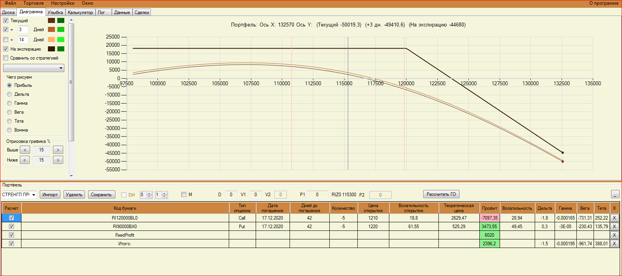
Task: Pick the dark green На экспирацию swatch
Action: 61,49
